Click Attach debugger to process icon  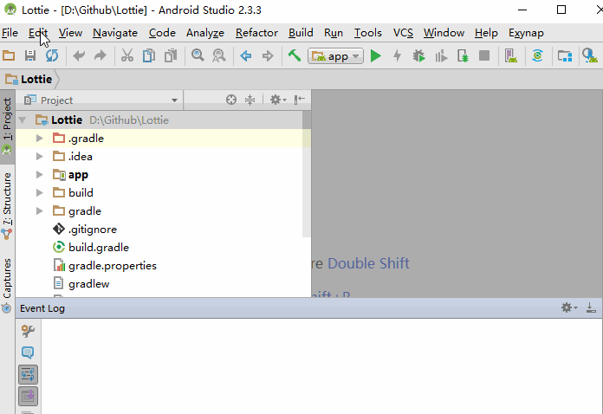coord(463,56)
